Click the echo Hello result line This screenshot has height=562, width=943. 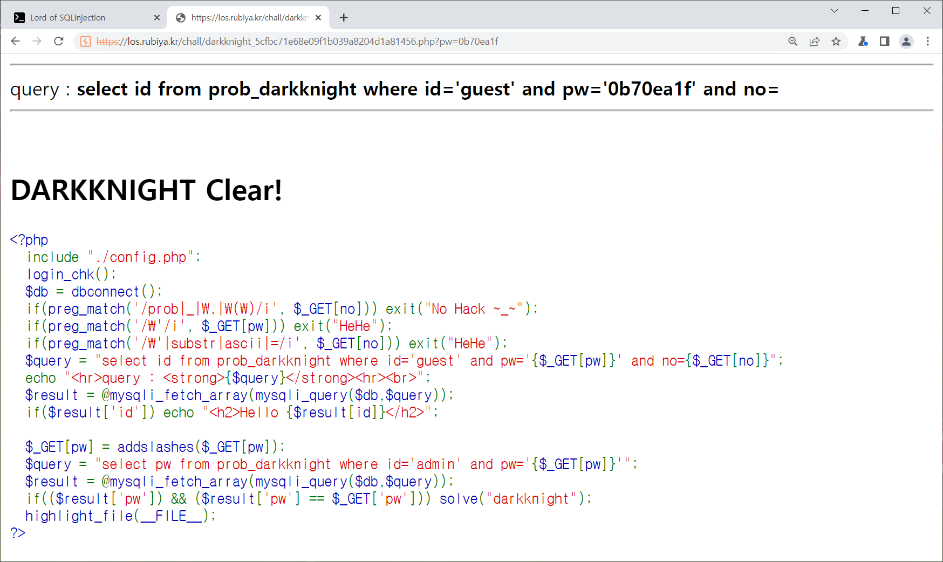(x=233, y=413)
